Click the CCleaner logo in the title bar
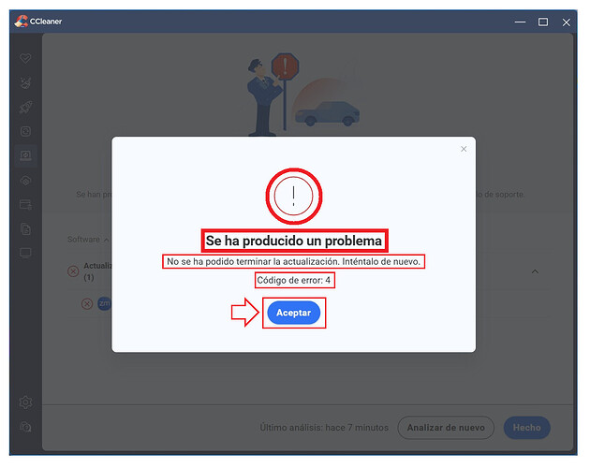 [x=21, y=22]
